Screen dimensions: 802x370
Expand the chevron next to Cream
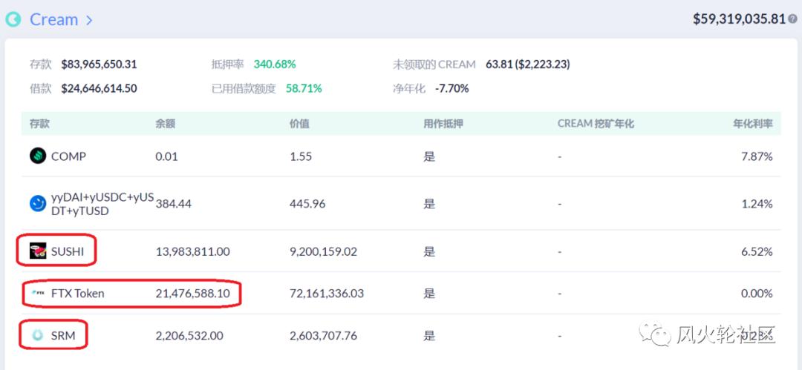(x=89, y=21)
